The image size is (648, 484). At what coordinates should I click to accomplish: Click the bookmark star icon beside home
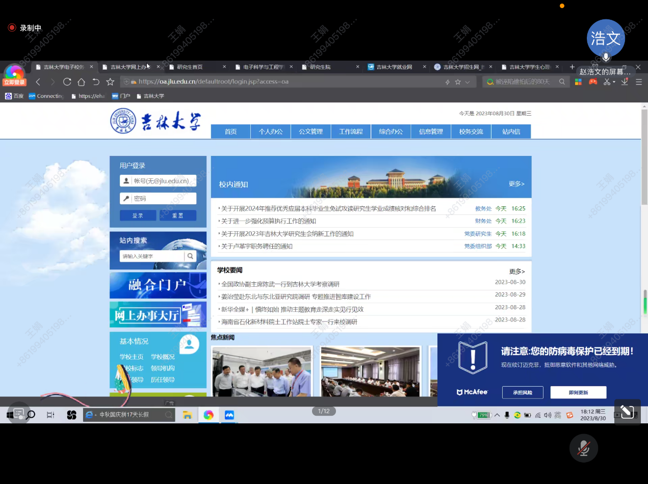pyautogui.click(x=110, y=82)
